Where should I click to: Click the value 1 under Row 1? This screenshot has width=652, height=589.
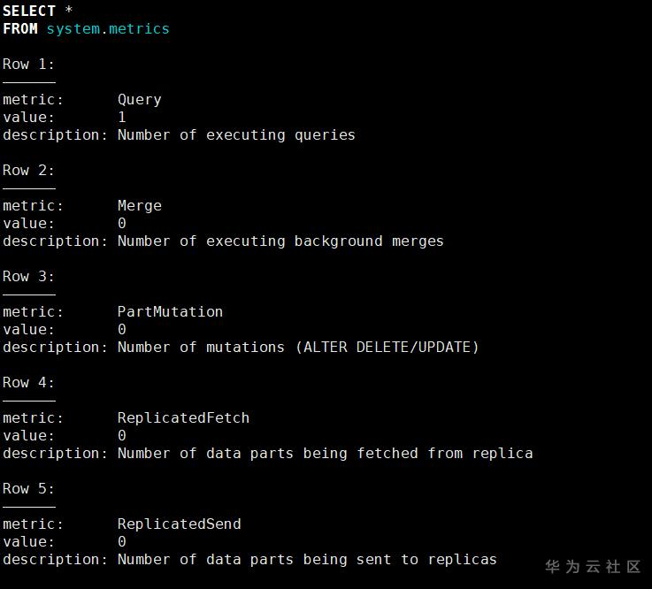(x=122, y=117)
